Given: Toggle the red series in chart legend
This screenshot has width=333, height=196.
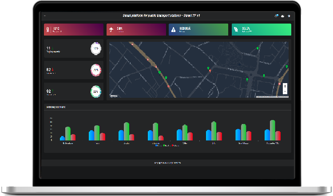Looking at the screenshot, I should point(173,145).
